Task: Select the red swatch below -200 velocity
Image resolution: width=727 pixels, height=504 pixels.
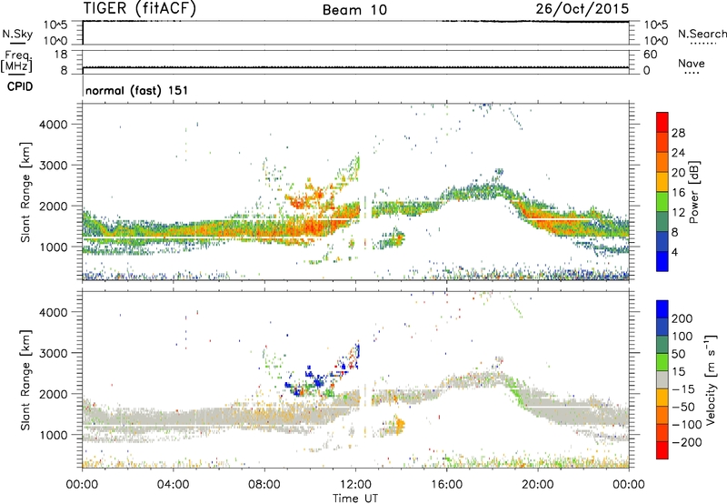Action: click(x=662, y=450)
